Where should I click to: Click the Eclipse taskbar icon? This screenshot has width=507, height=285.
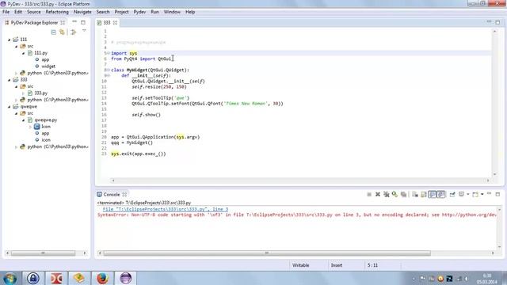point(125,278)
